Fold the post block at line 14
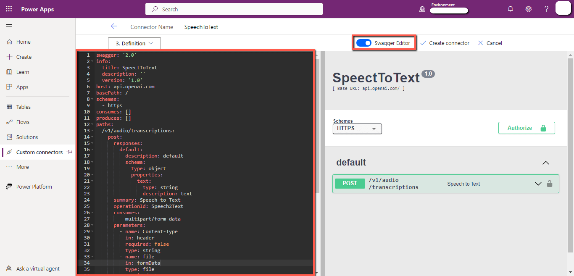The width and height of the screenshot is (574, 276). click(92, 137)
